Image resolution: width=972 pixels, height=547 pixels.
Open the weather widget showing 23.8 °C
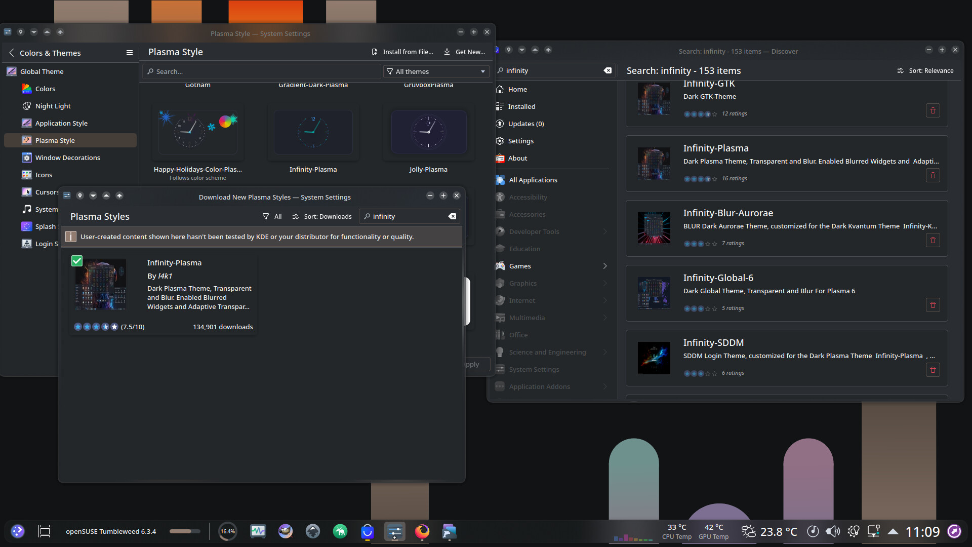(x=769, y=531)
